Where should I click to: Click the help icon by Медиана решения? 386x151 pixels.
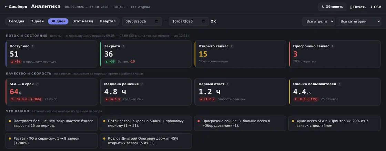click(142, 84)
